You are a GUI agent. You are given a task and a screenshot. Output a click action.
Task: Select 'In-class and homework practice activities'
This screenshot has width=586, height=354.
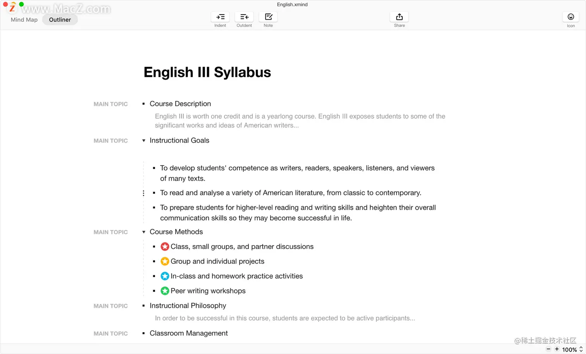(237, 276)
